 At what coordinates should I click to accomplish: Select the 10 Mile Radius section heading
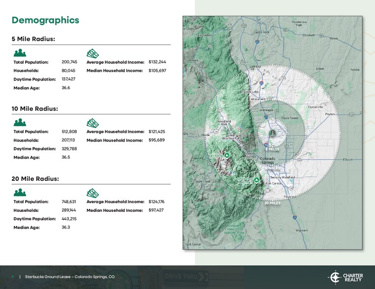(34, 108)
